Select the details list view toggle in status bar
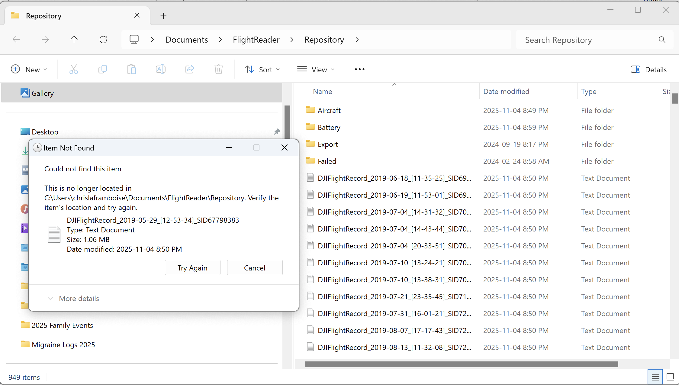Screen dimensions: 679x385 pyautogui.click(x=655, y=377)
